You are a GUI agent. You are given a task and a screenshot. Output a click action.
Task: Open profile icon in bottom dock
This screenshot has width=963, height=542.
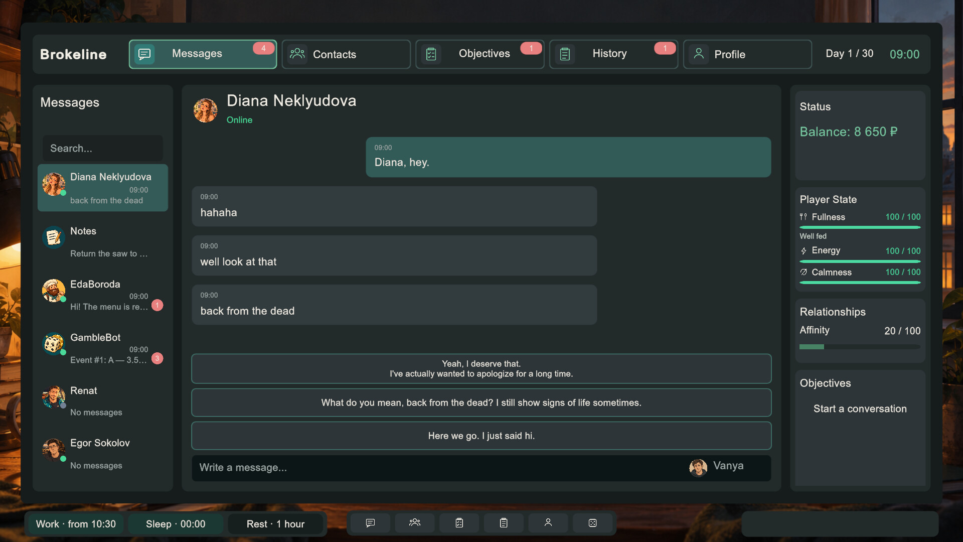(548, 523)
